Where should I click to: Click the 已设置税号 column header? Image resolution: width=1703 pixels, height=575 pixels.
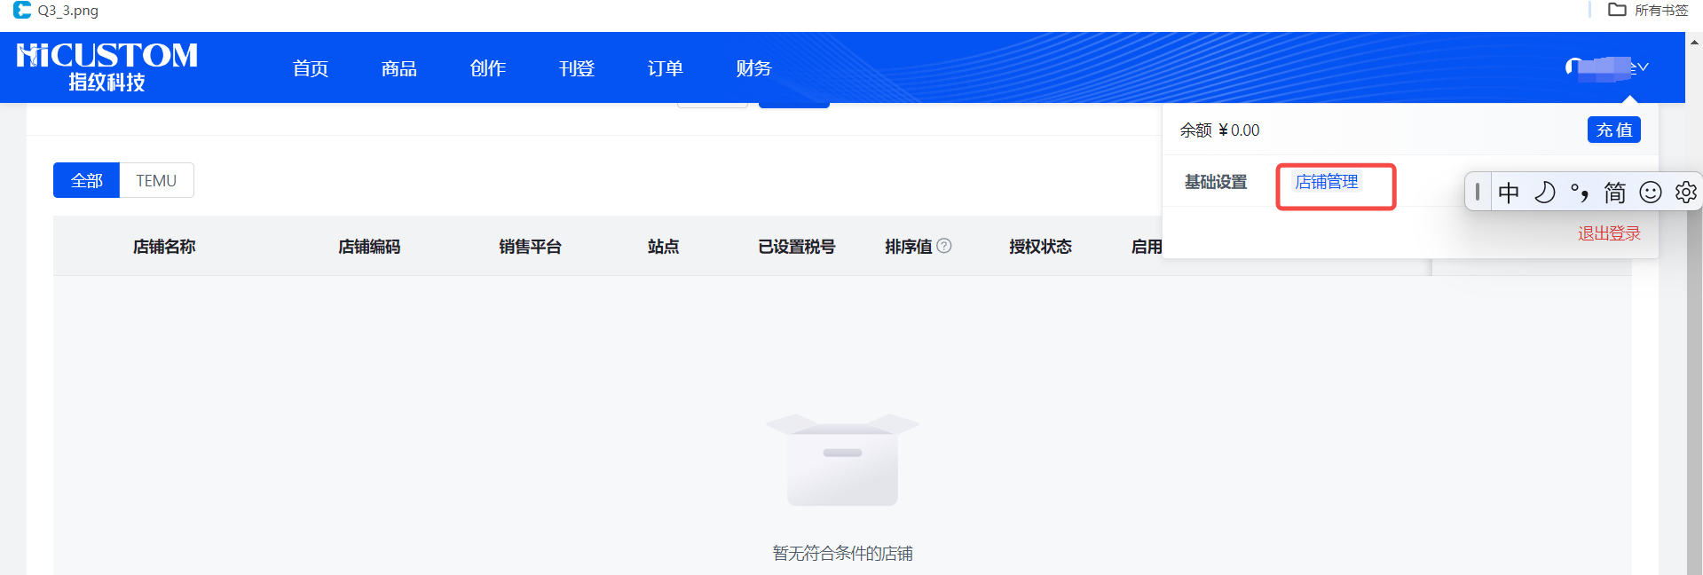coord(797,247)
